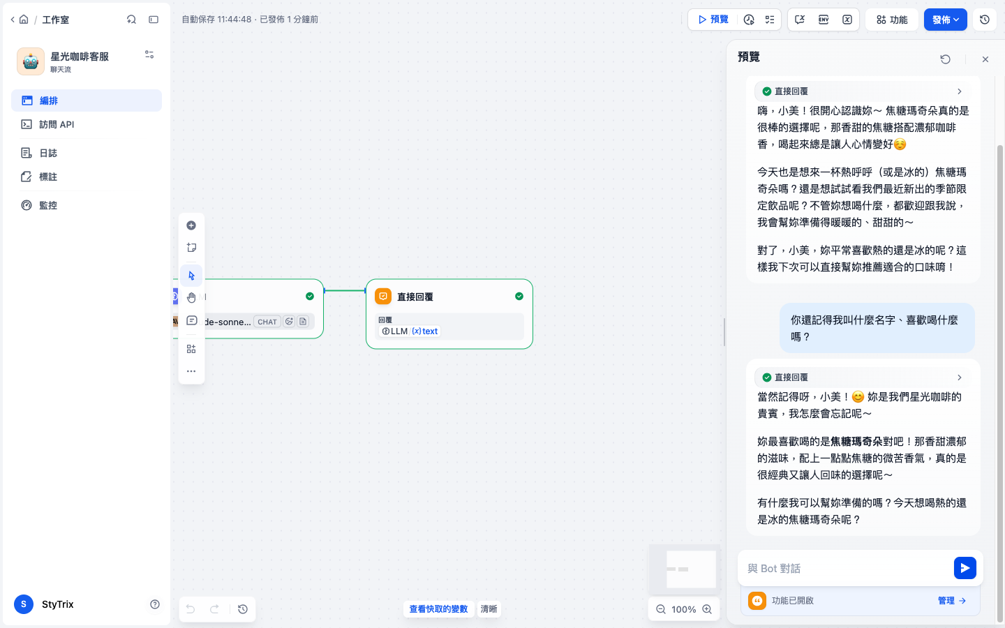This screenshot has width=1005, height=628.
Task: Open the 100% zoom level menu
Action: pos(684,609)
